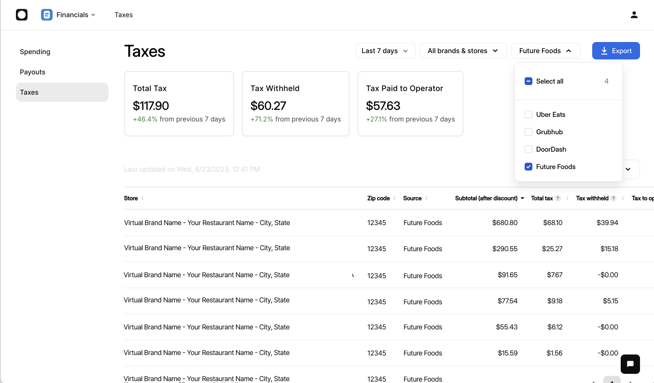Image resolution: width=654 pixels, height=383 pixels.
Task: Click the Tax Paid to Operator card
Action: tap(410, 104)
